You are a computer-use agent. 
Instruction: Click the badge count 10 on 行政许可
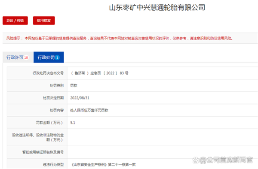click(26, 57)
